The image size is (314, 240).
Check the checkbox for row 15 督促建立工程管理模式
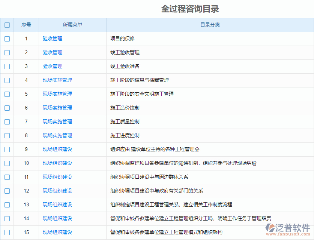(x=6, y=232)
